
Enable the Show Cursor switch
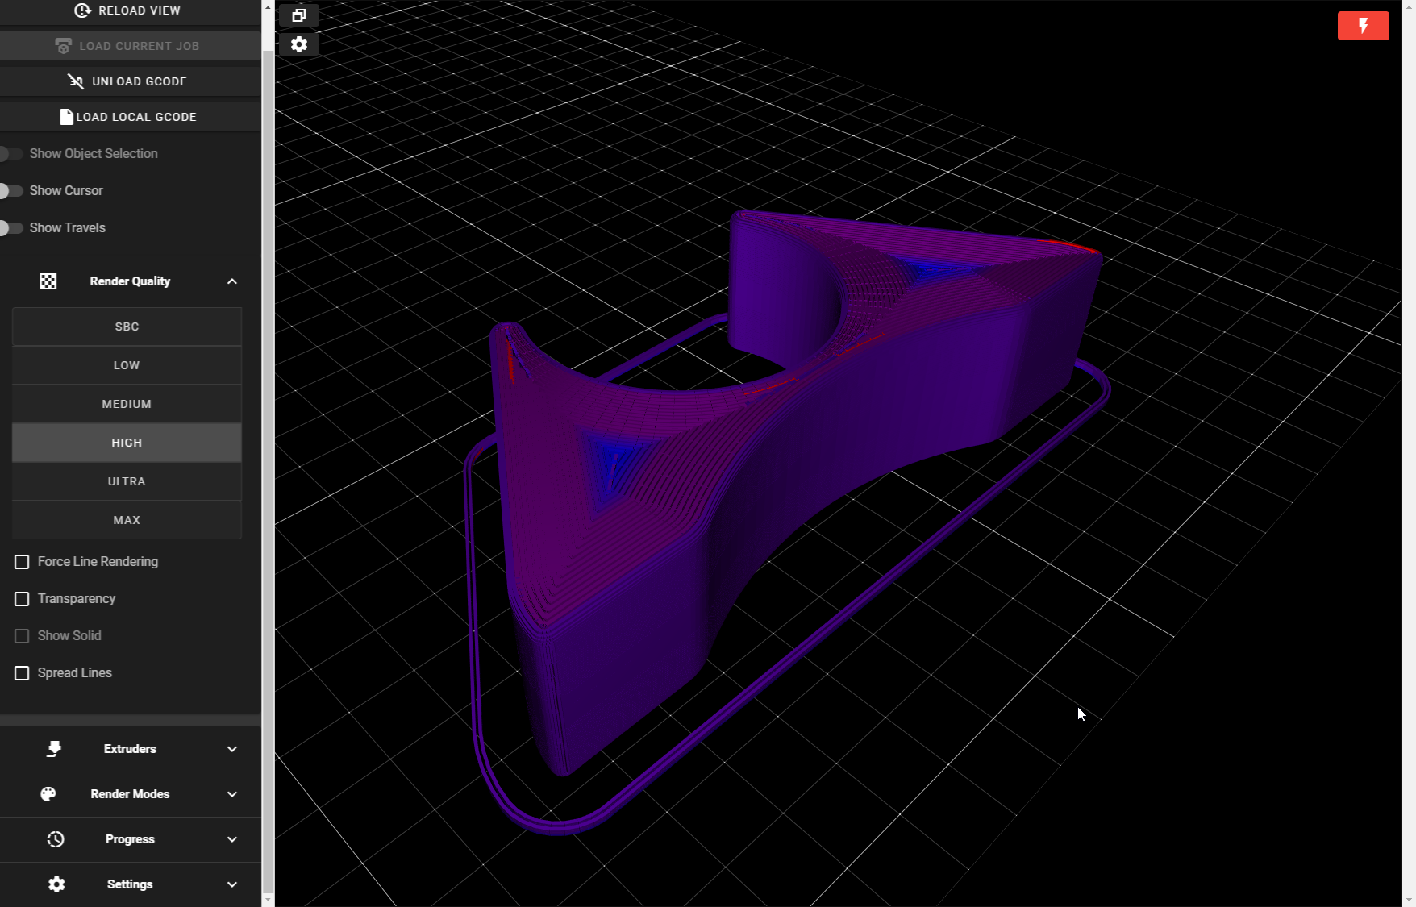pyautogui.click(x=10, y=190)
